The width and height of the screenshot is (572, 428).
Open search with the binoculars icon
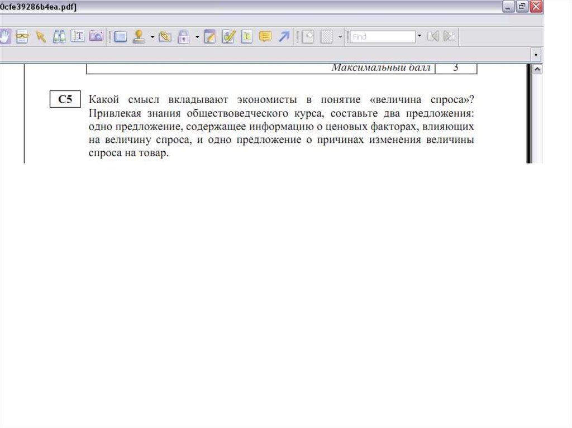click(59, 37)
